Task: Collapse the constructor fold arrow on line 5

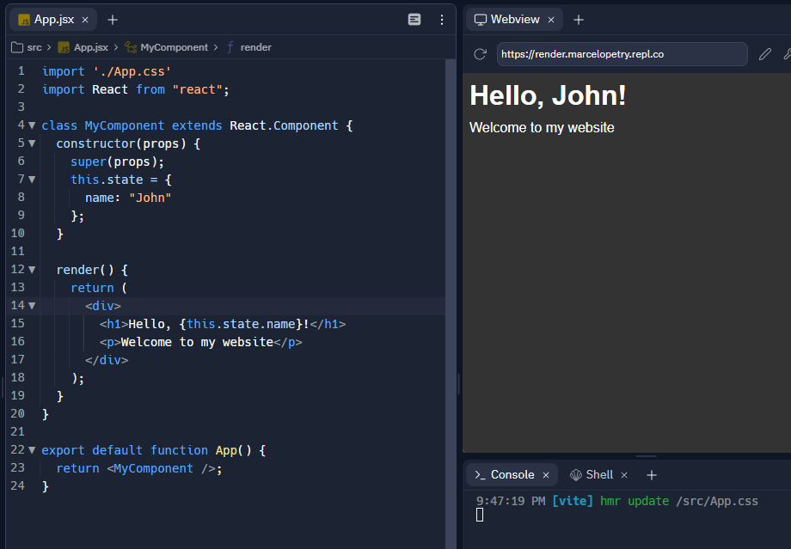Action: click(32, 143)
